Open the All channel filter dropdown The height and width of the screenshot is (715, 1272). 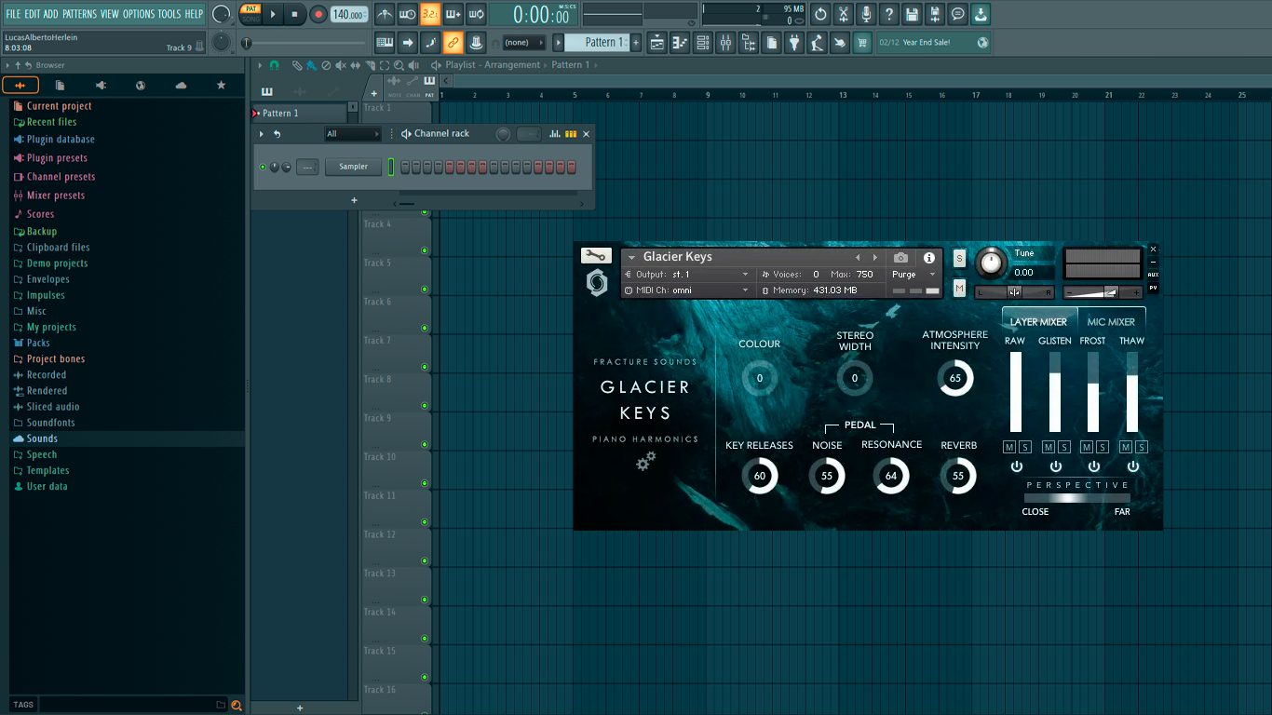click(x=353, y=134)
